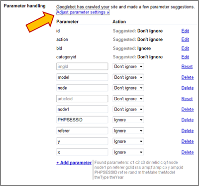Open action dropdown for model parameter
Image resolution: width=199 pixels, height=186 pixels.
point(128,77)
